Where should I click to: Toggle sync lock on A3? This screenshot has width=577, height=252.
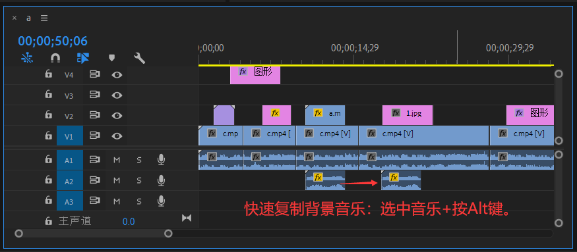click(95, 201)
